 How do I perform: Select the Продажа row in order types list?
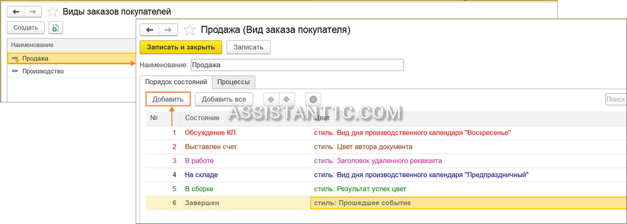click(72, 59)
